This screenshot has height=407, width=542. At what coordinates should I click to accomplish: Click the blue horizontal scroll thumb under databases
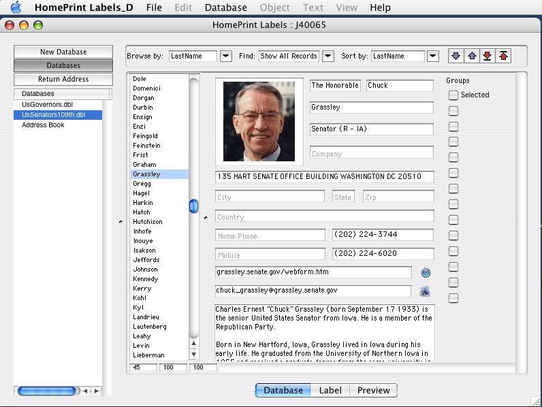click(47, 391)
